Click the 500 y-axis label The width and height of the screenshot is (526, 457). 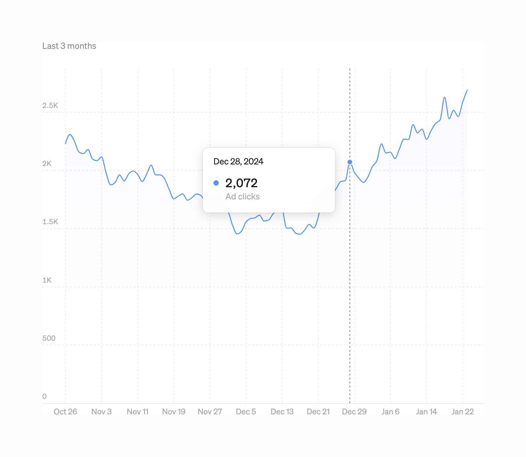(x=49, y=338)
